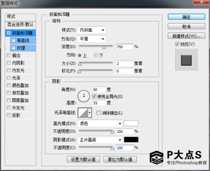Open the 光泽等高线 picker arrow
210x171 pixels.
90,113
